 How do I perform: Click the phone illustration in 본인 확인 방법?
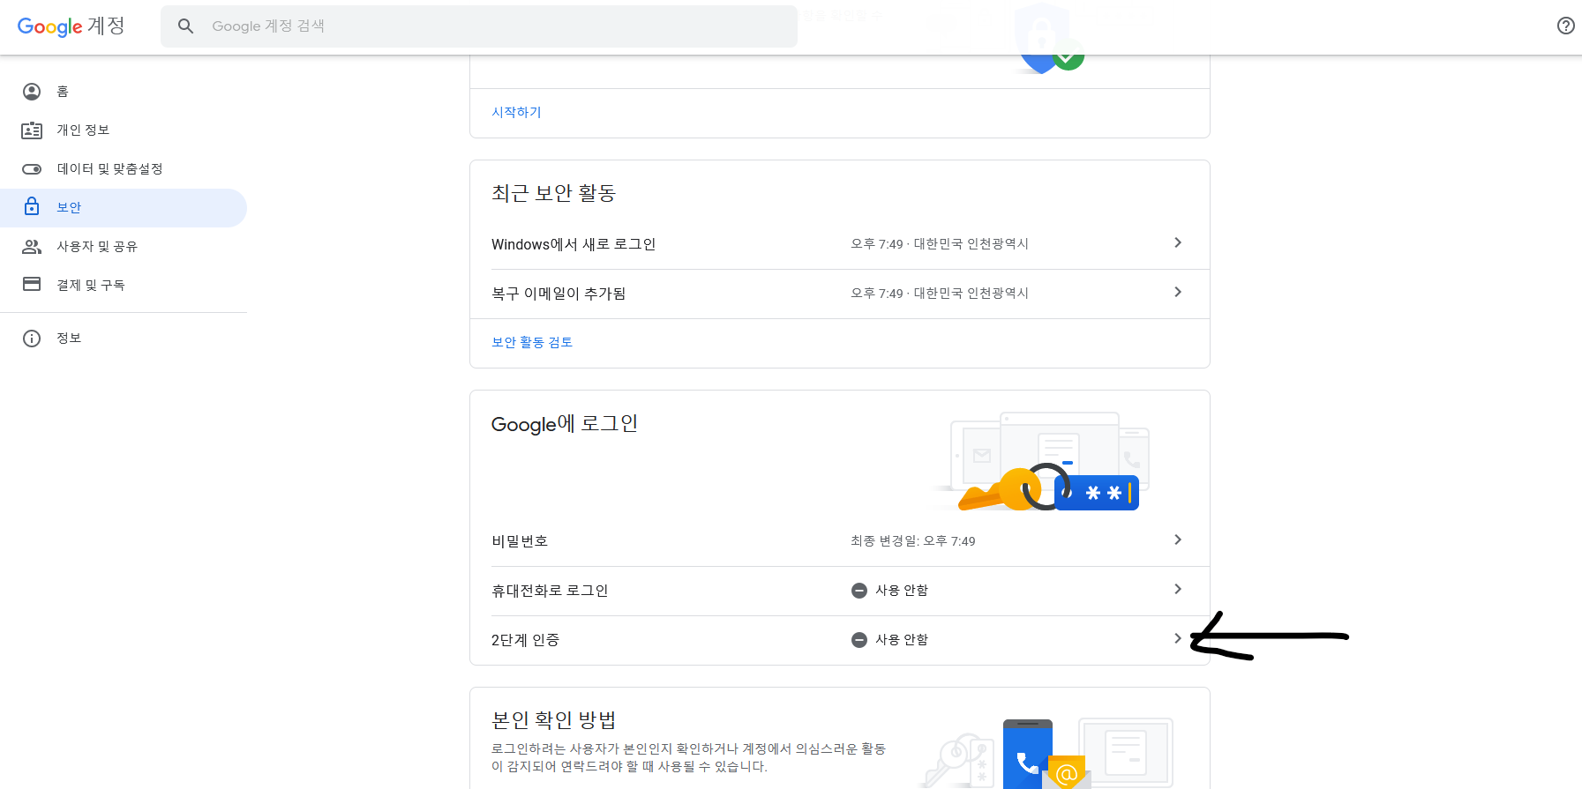(x=1028, y=755)
